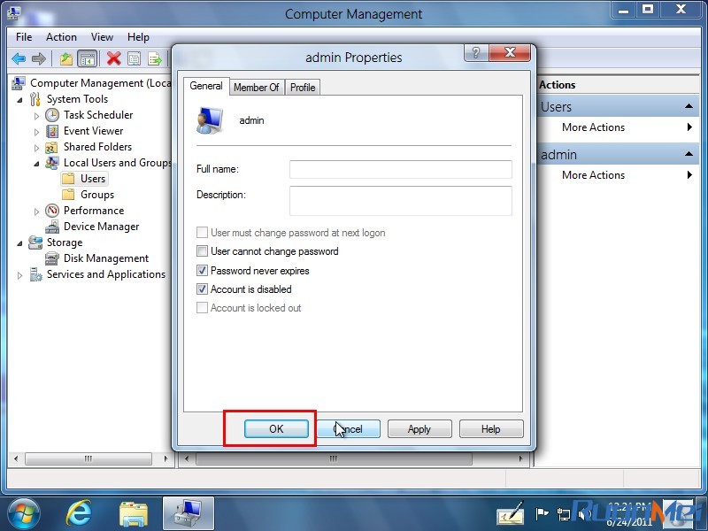
Task: Select Groups folder in tree
Action: coord(88,195)
